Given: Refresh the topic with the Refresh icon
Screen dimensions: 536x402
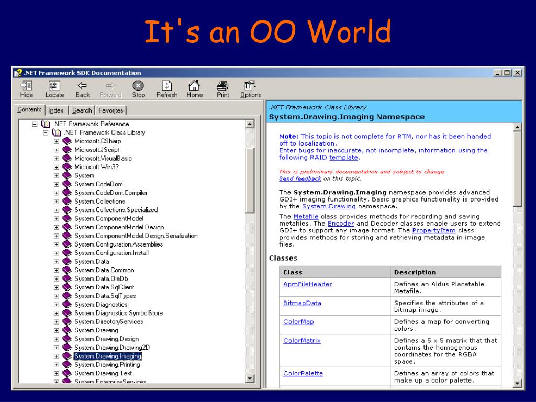Looking at the screenshot, I should (166, 85).
